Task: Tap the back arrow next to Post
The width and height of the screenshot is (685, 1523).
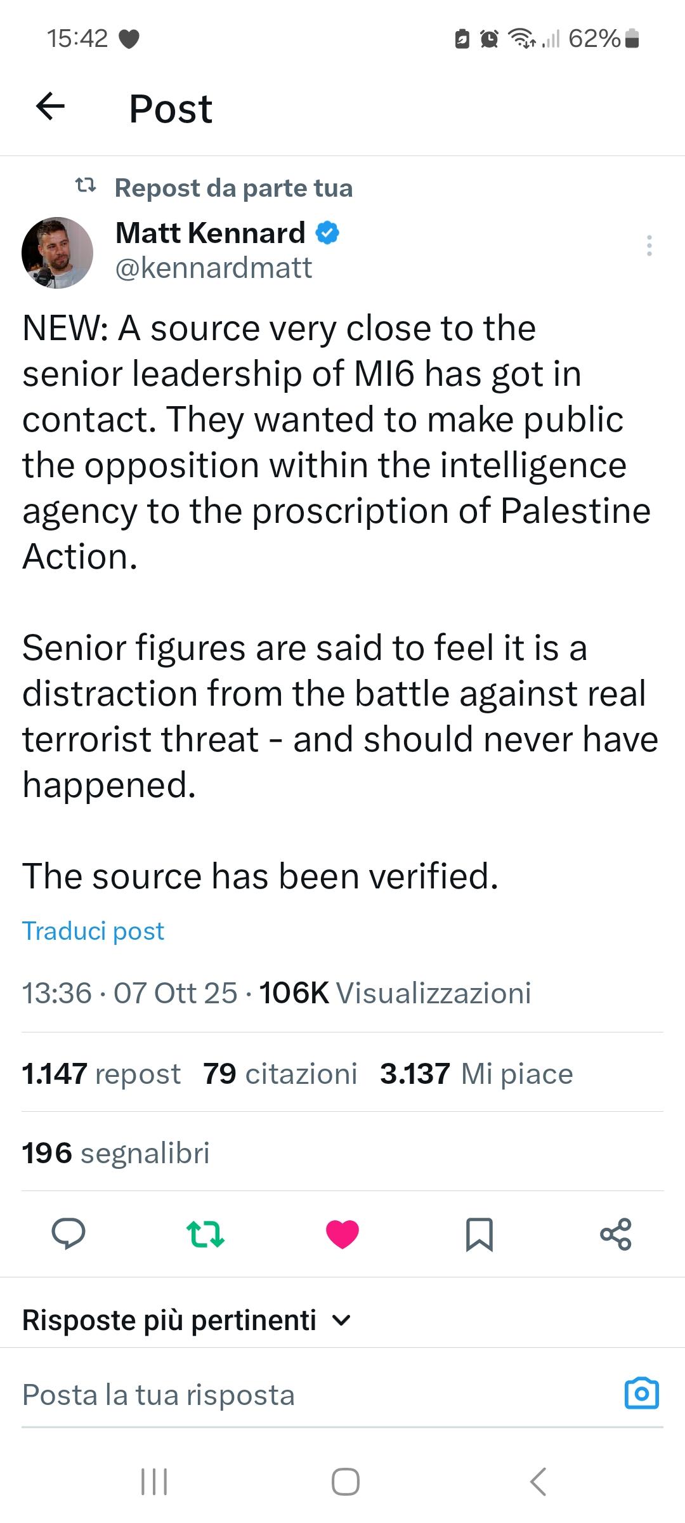Action: (x=51, y=106)
